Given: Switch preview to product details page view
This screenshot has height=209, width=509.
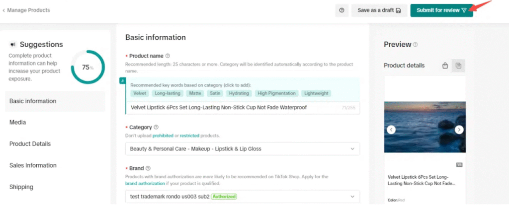Looking at the screenshot, I should pos(458,66).
